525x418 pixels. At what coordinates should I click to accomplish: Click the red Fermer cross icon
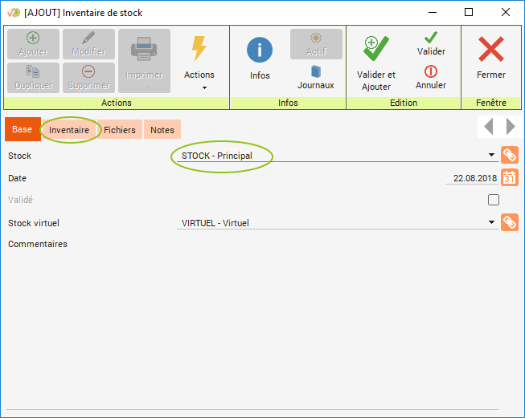(x=490, y=50)
